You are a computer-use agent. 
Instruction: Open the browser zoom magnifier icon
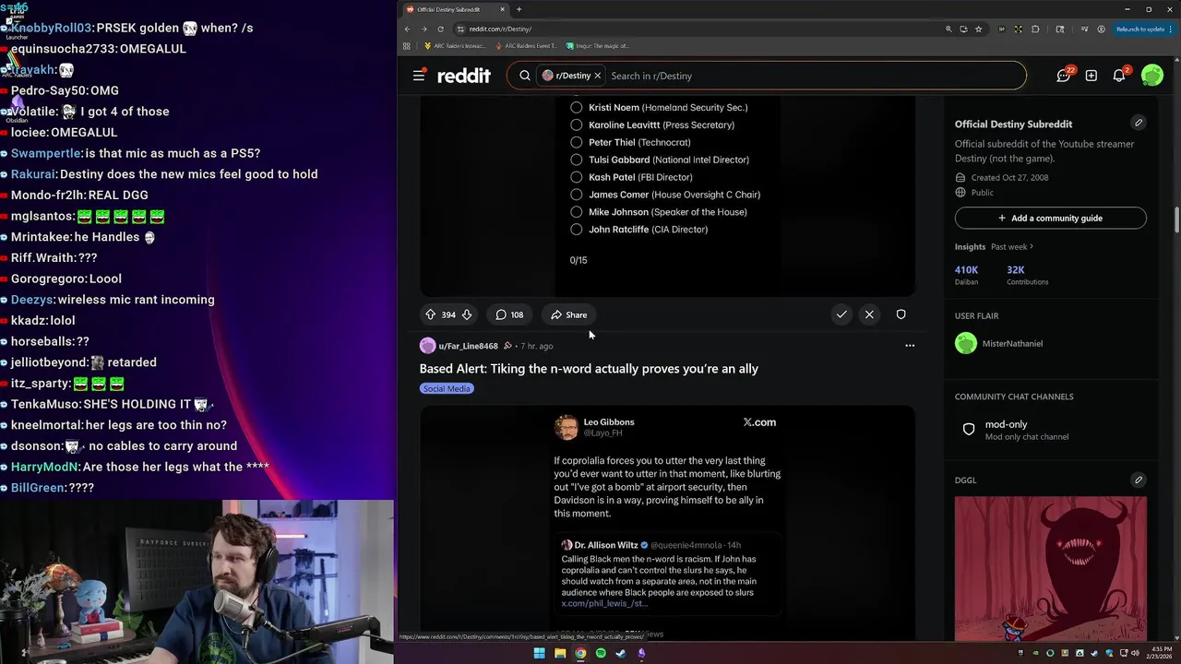[948, 29]
